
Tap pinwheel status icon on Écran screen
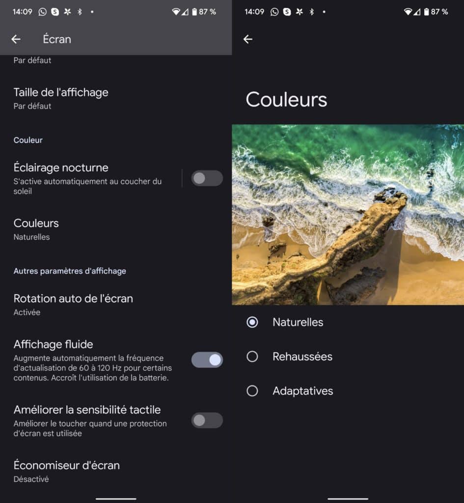pyautogui.click(x=67, y=12)
